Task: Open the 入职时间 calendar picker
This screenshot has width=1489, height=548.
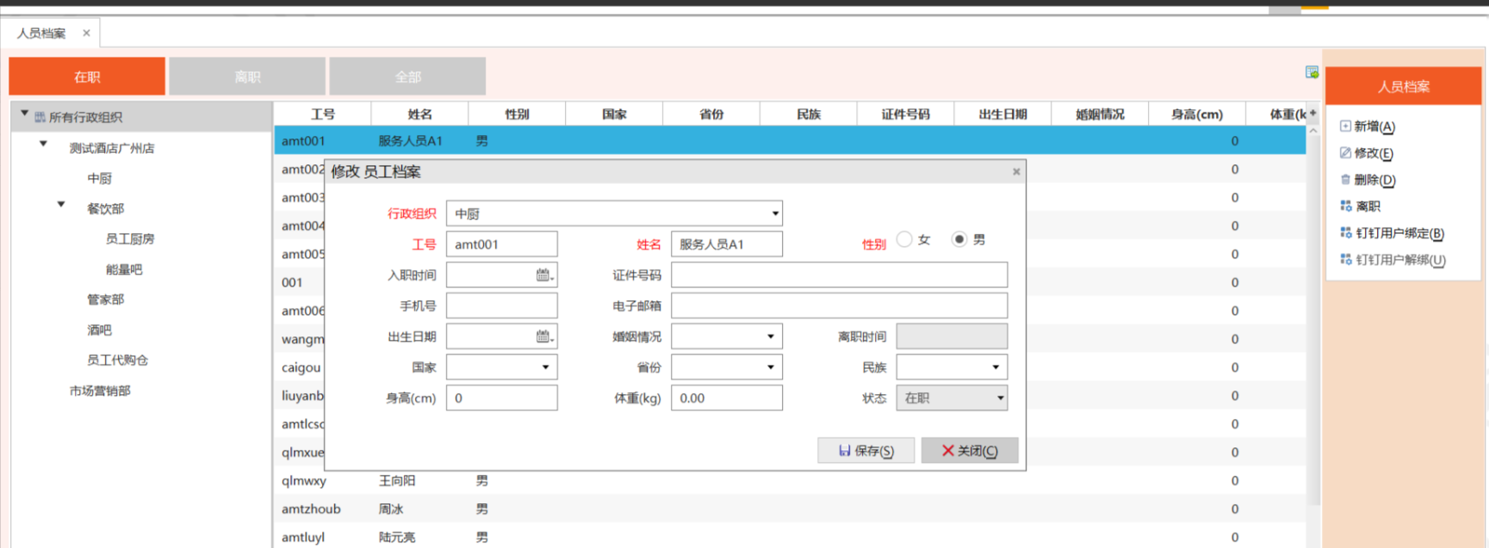Action: [544, 275]
